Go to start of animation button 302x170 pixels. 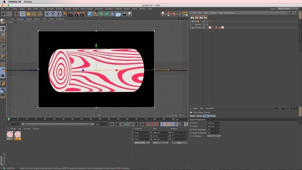pos(112,124)
